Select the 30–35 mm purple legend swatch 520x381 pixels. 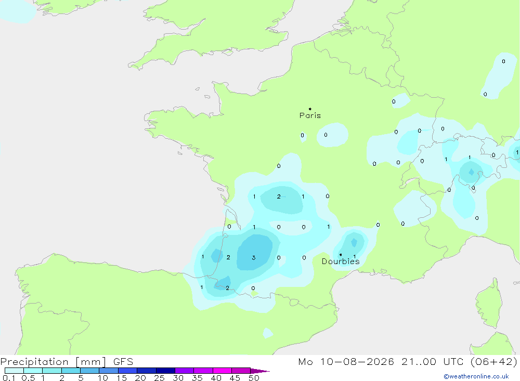click(184, 371)
